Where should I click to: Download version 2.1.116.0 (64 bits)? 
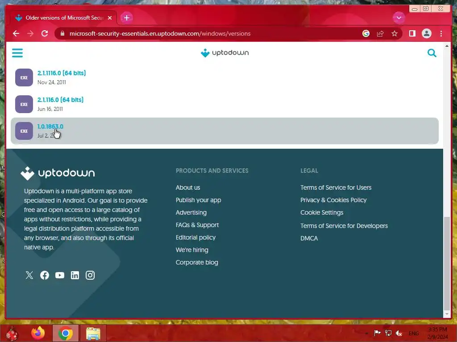(60, 100)
